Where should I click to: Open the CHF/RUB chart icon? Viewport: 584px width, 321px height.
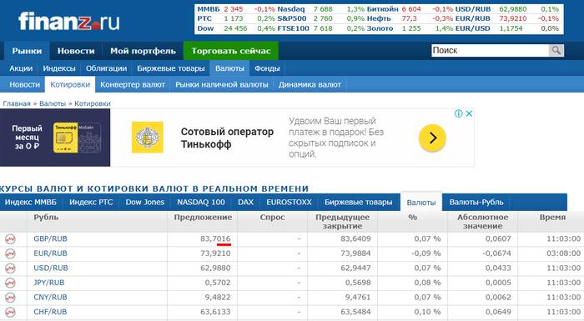pyautogui.click(x=10, y=312)
